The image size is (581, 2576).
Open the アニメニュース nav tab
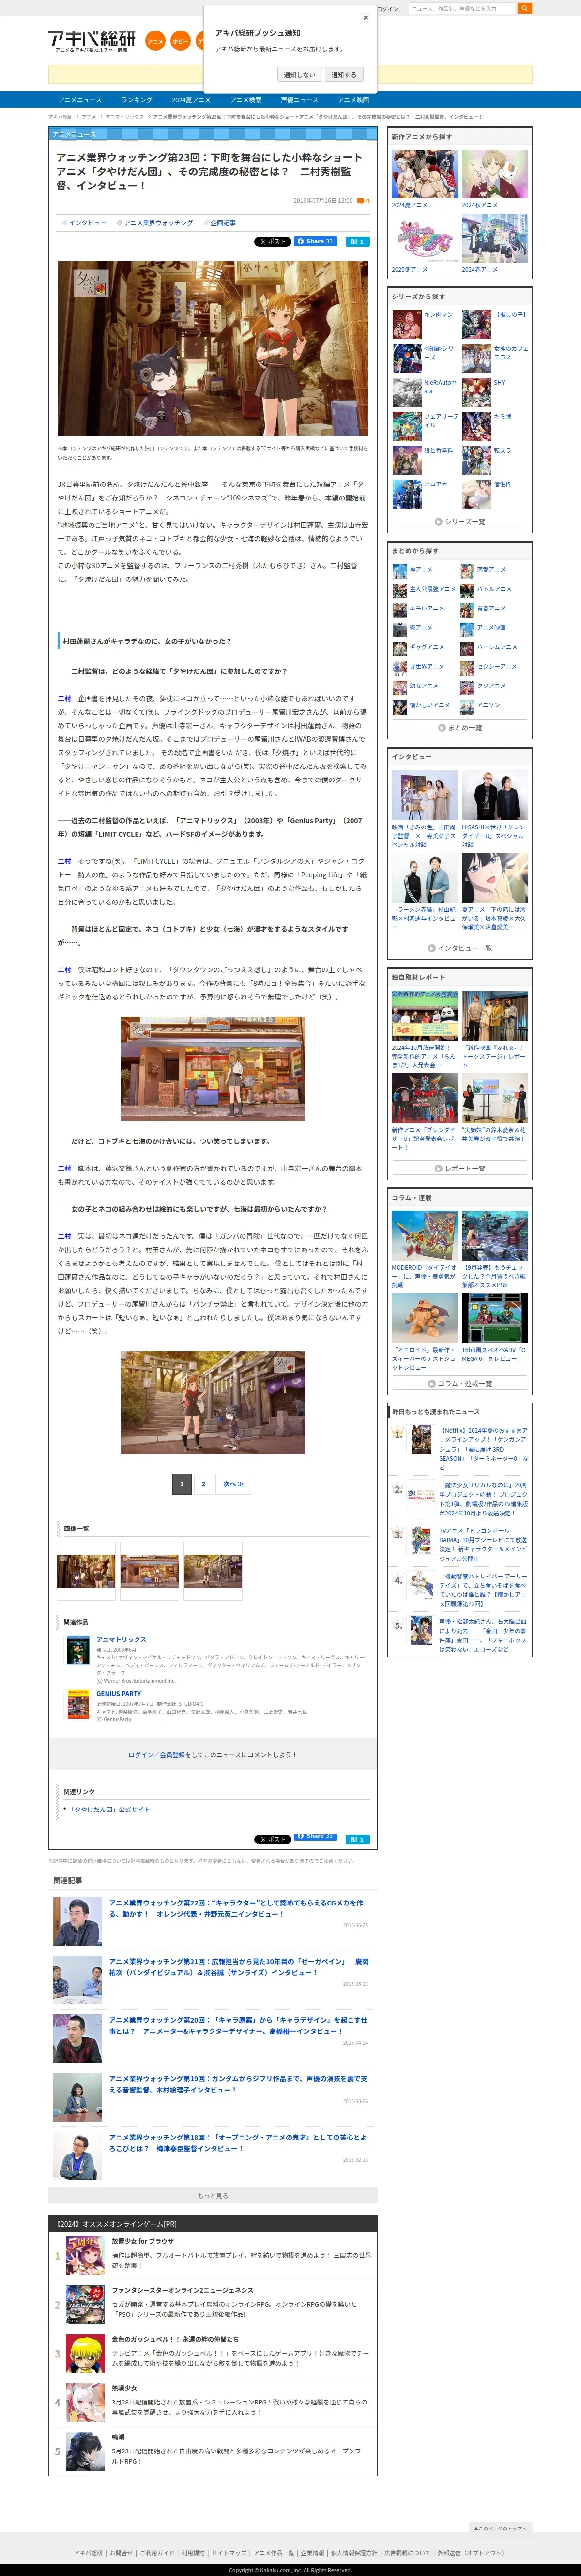[80, 100]
